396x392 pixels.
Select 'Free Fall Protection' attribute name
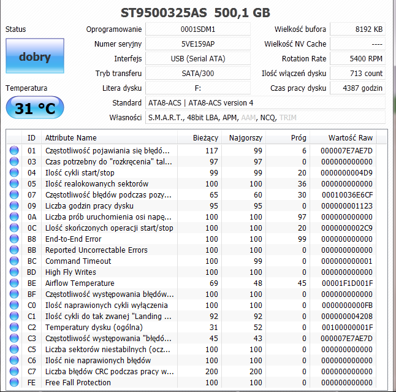tap(78, 382)
